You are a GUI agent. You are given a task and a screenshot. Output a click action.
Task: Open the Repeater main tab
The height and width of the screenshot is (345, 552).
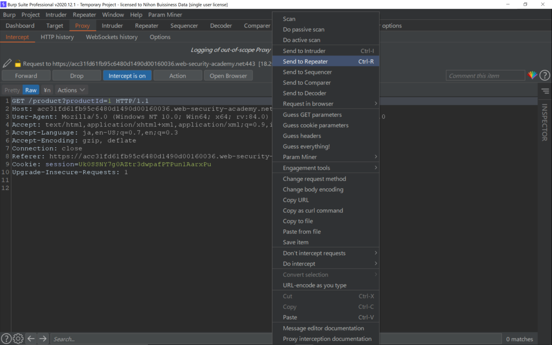click(147, 26)
